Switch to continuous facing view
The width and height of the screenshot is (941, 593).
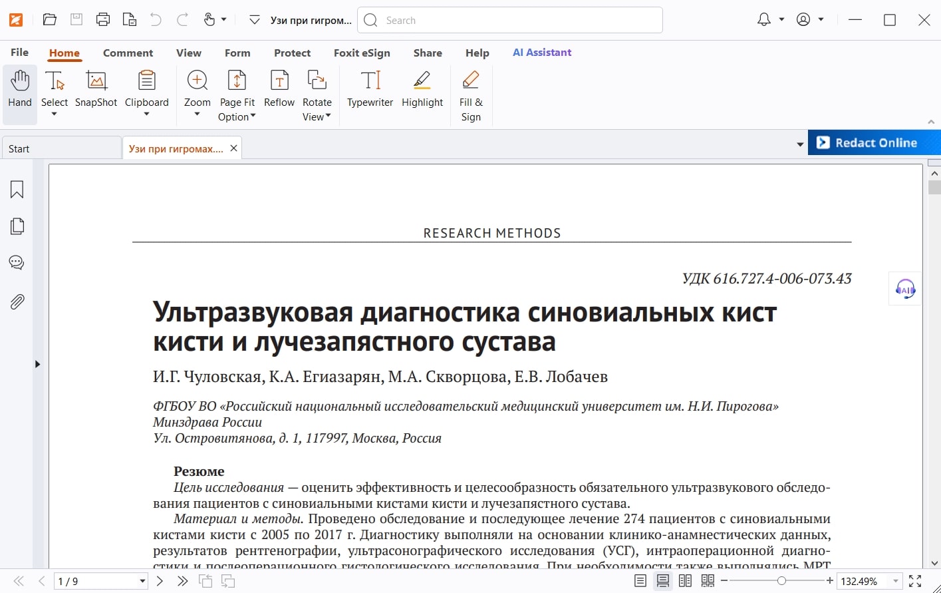[708, 581]
